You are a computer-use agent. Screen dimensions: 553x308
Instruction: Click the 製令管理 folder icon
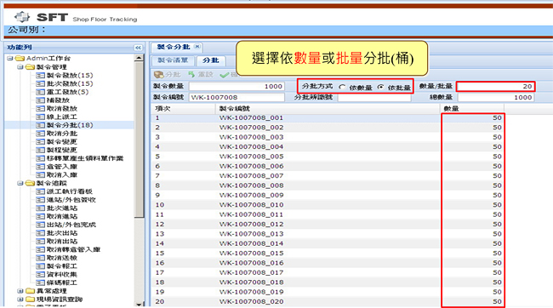[x=30, y=66]
